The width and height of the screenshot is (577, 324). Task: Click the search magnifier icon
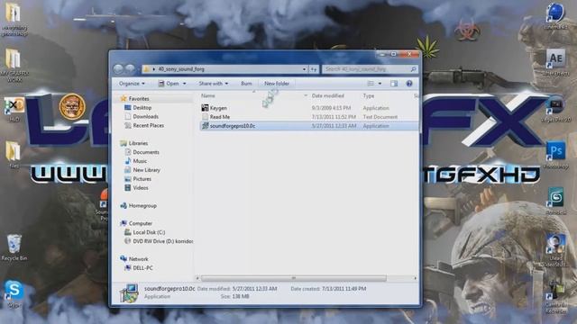tap(413, 69)
